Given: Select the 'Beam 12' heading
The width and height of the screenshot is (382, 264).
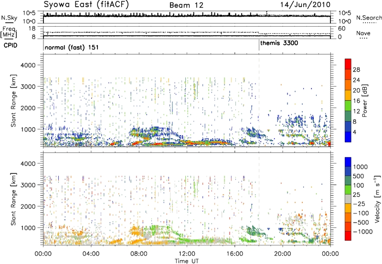Looking at the screenshot, I should click(x=186, y=5).
